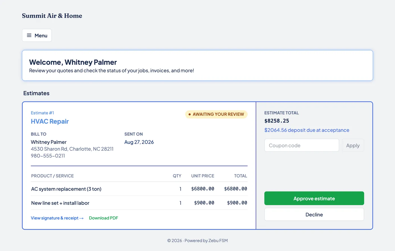Click the Unit Price column header
395x251 pixels.
coord(203,176)
